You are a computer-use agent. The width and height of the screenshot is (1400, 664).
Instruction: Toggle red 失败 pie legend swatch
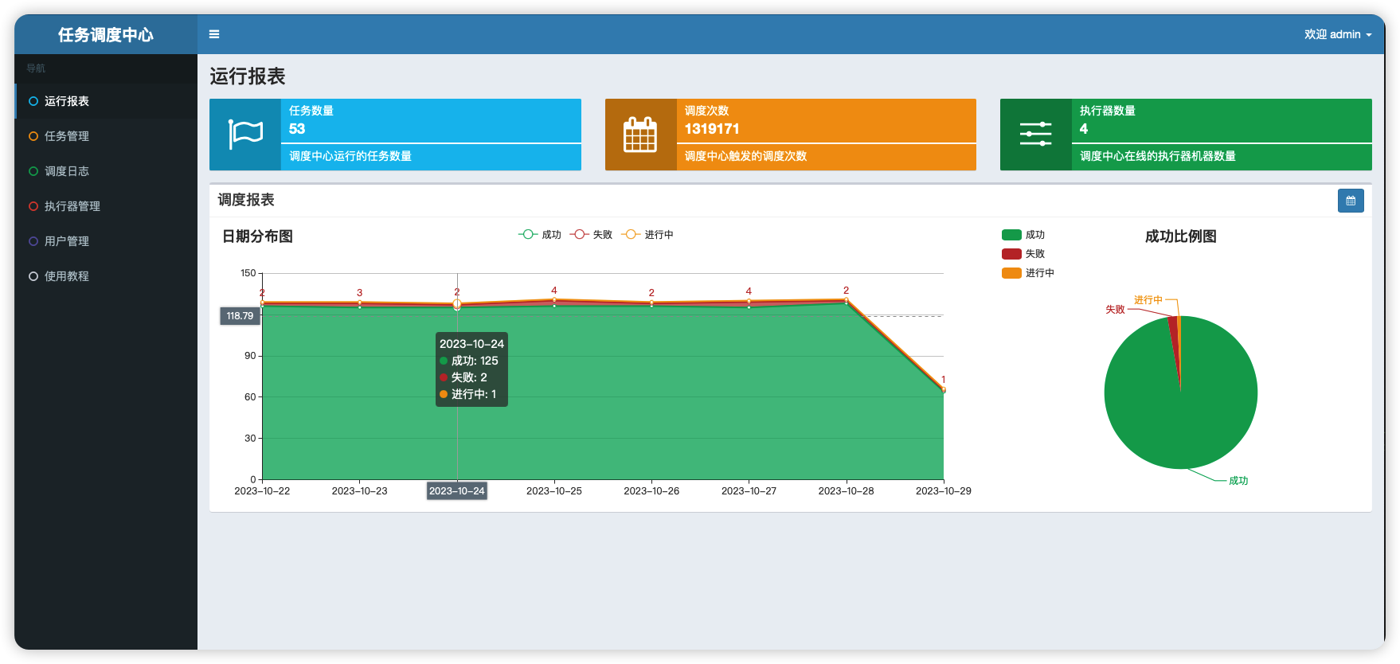1011,254
